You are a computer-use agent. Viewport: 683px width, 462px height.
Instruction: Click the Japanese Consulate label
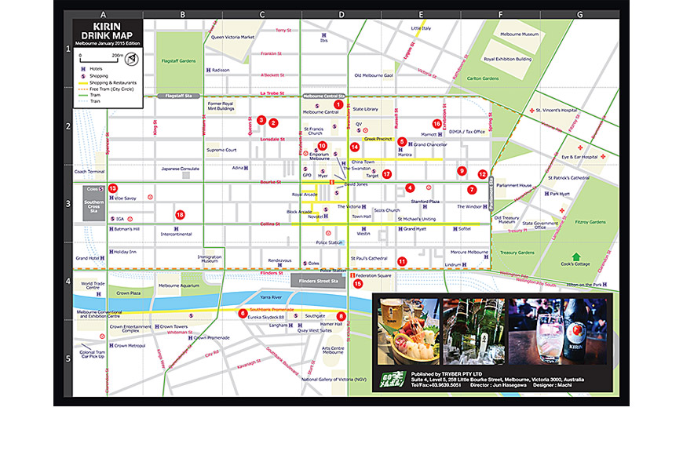coord(181,169)
